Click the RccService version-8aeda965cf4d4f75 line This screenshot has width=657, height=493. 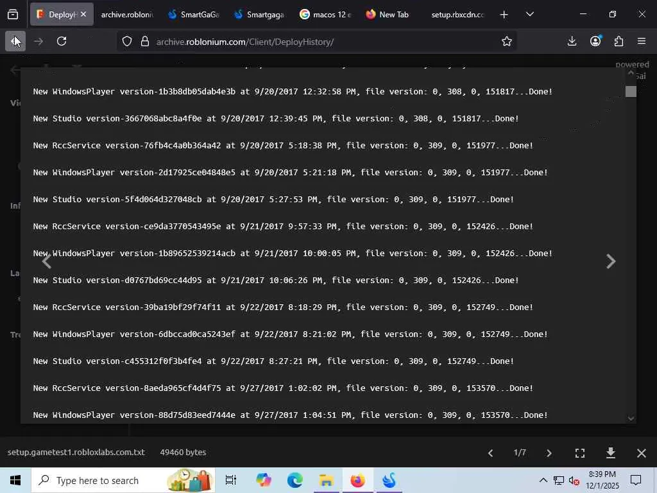283,388
